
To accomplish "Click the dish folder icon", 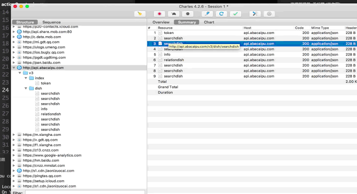I will pos(31,88).
